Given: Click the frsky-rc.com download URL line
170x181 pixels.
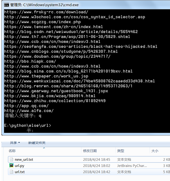Looking at the screenshot, I should click(46, 12).
